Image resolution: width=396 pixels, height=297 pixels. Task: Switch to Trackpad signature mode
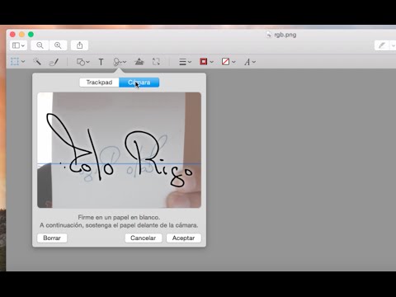99,82
